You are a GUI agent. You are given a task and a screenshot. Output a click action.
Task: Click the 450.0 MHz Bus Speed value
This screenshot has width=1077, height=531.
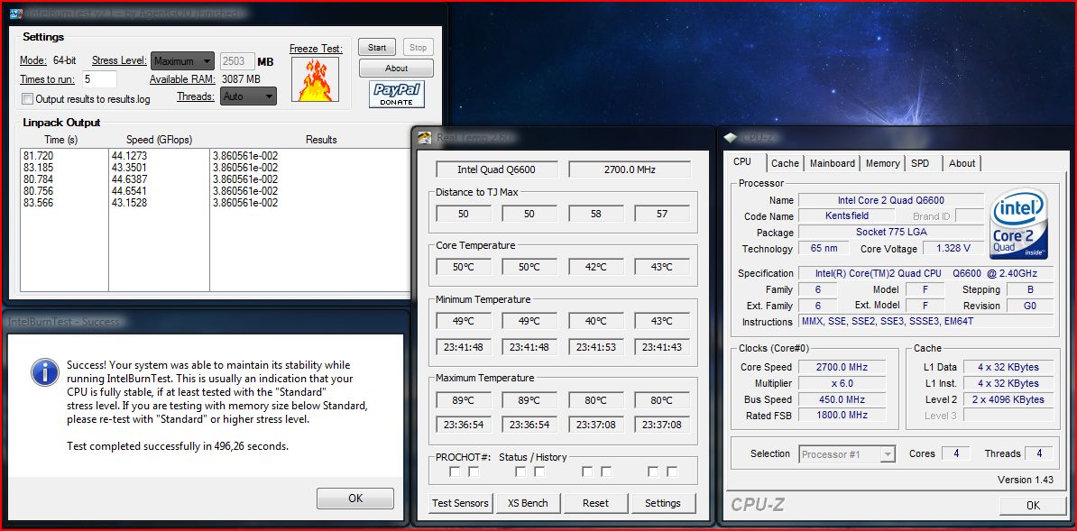pos(842,399)
